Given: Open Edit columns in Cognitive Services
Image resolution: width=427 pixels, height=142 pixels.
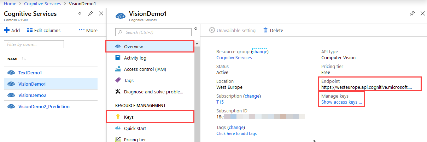Looking at the screenshot, I should 43,30.
